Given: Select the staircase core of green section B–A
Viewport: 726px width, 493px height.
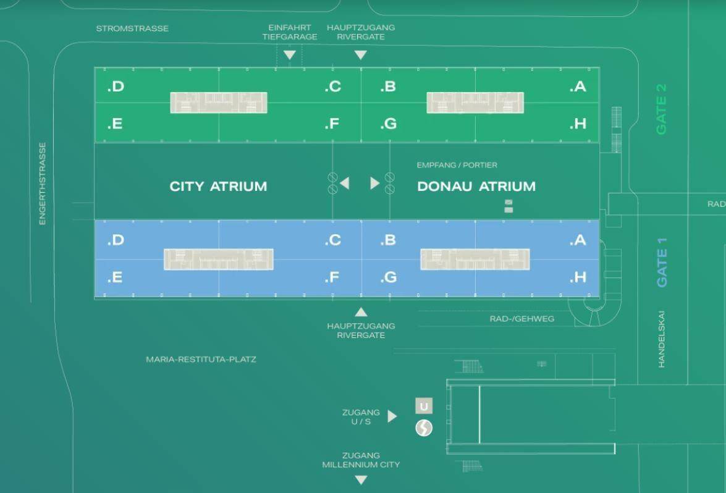Looking at the screenshot, I should click(x=475, y=103).
